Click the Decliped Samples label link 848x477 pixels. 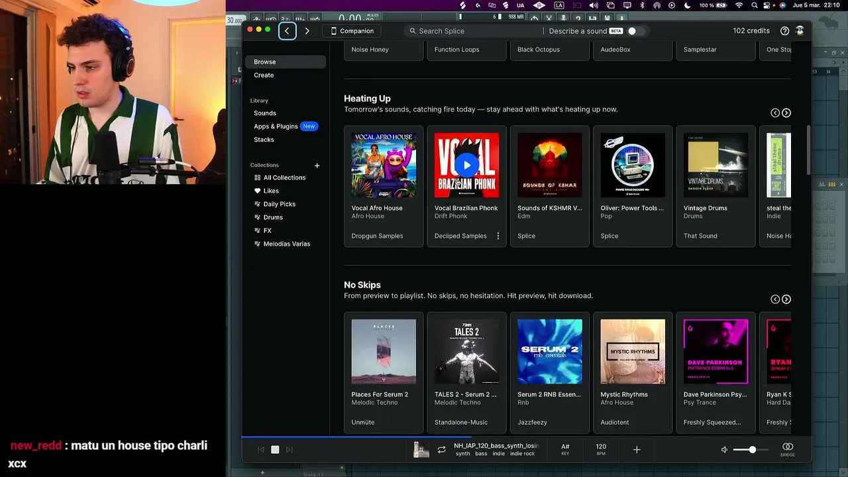point(460,236)
